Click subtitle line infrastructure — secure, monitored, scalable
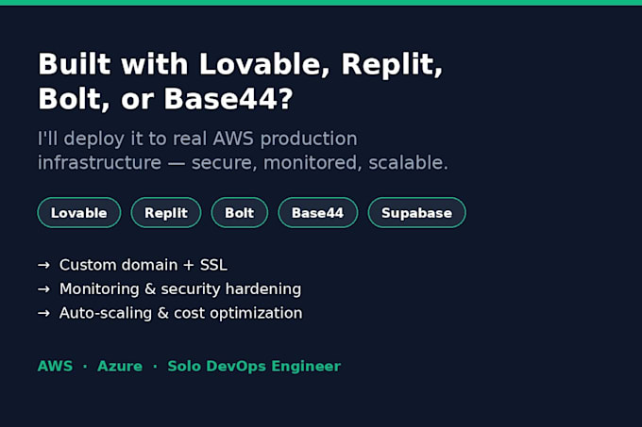Image resolution: width=642 pixels, height=427 pixels. click(243, 163)
